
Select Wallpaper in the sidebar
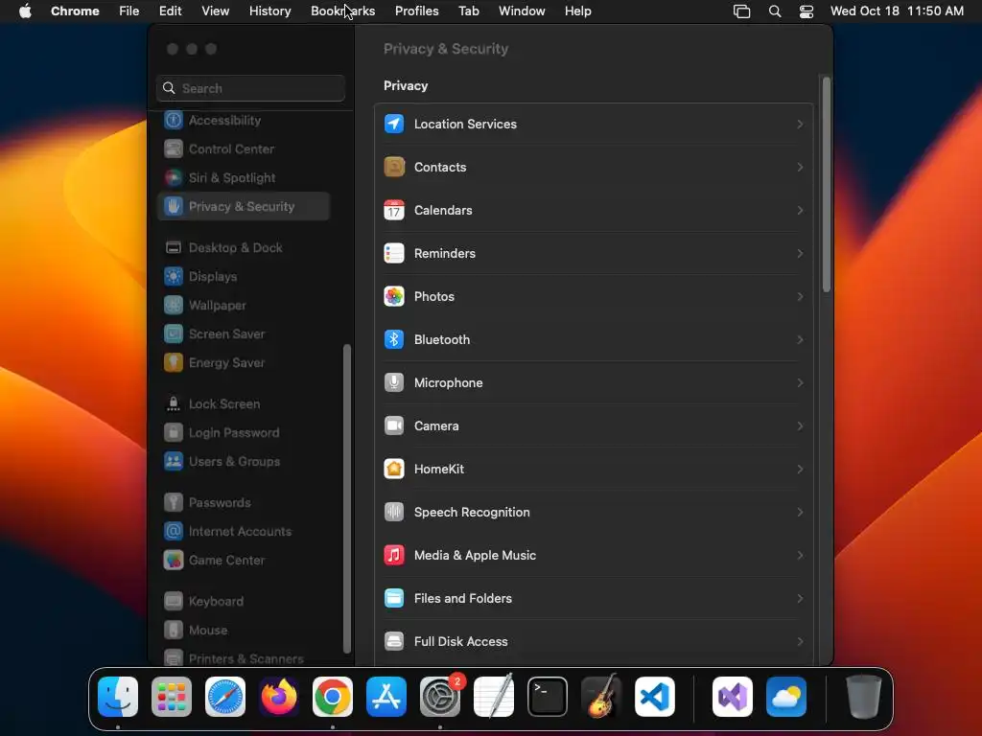(x=243, y=306)
